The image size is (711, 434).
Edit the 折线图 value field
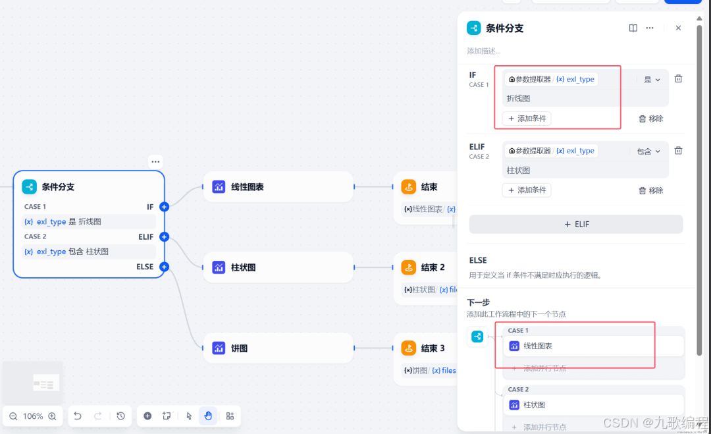(x=585, y=98)
